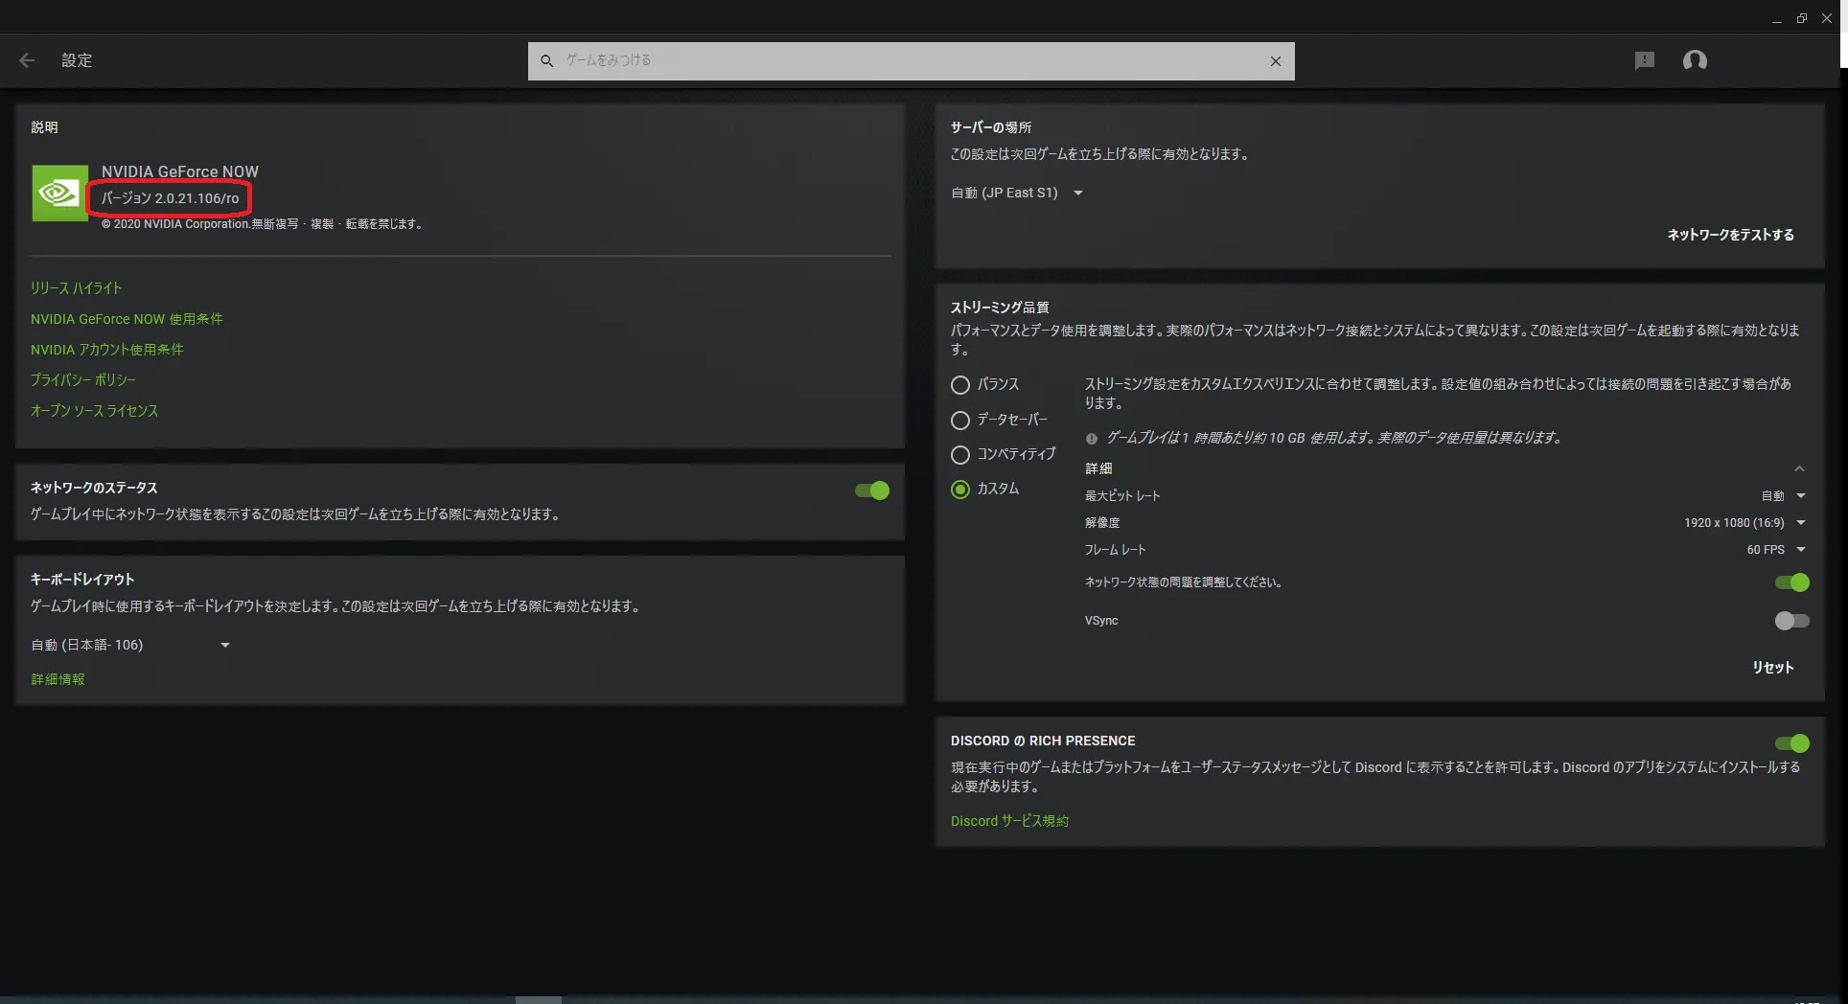Go back using the arrow next to 設定
The image size is (1848, 1004).
click(x=27, y=60)
